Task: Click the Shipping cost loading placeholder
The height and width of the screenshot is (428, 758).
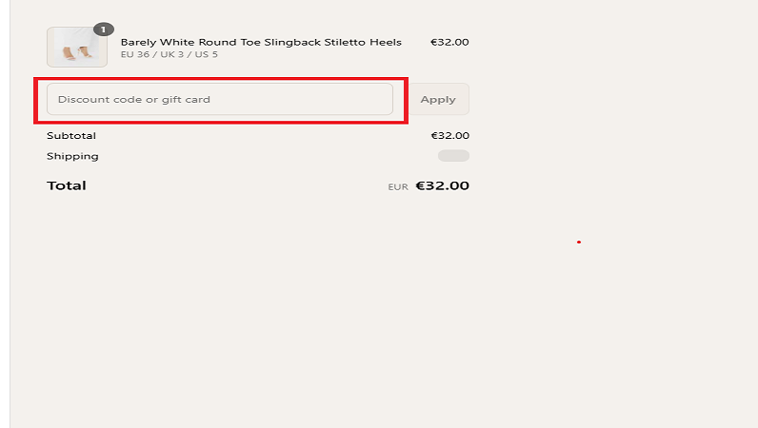Action: pos(453,156)
